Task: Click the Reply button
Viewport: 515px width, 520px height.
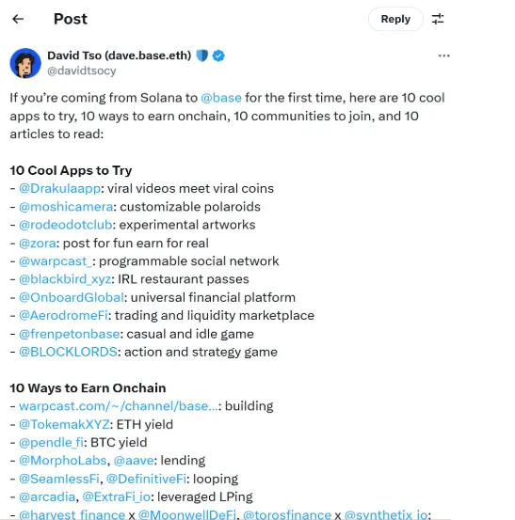Action: (x=395, y=19)
